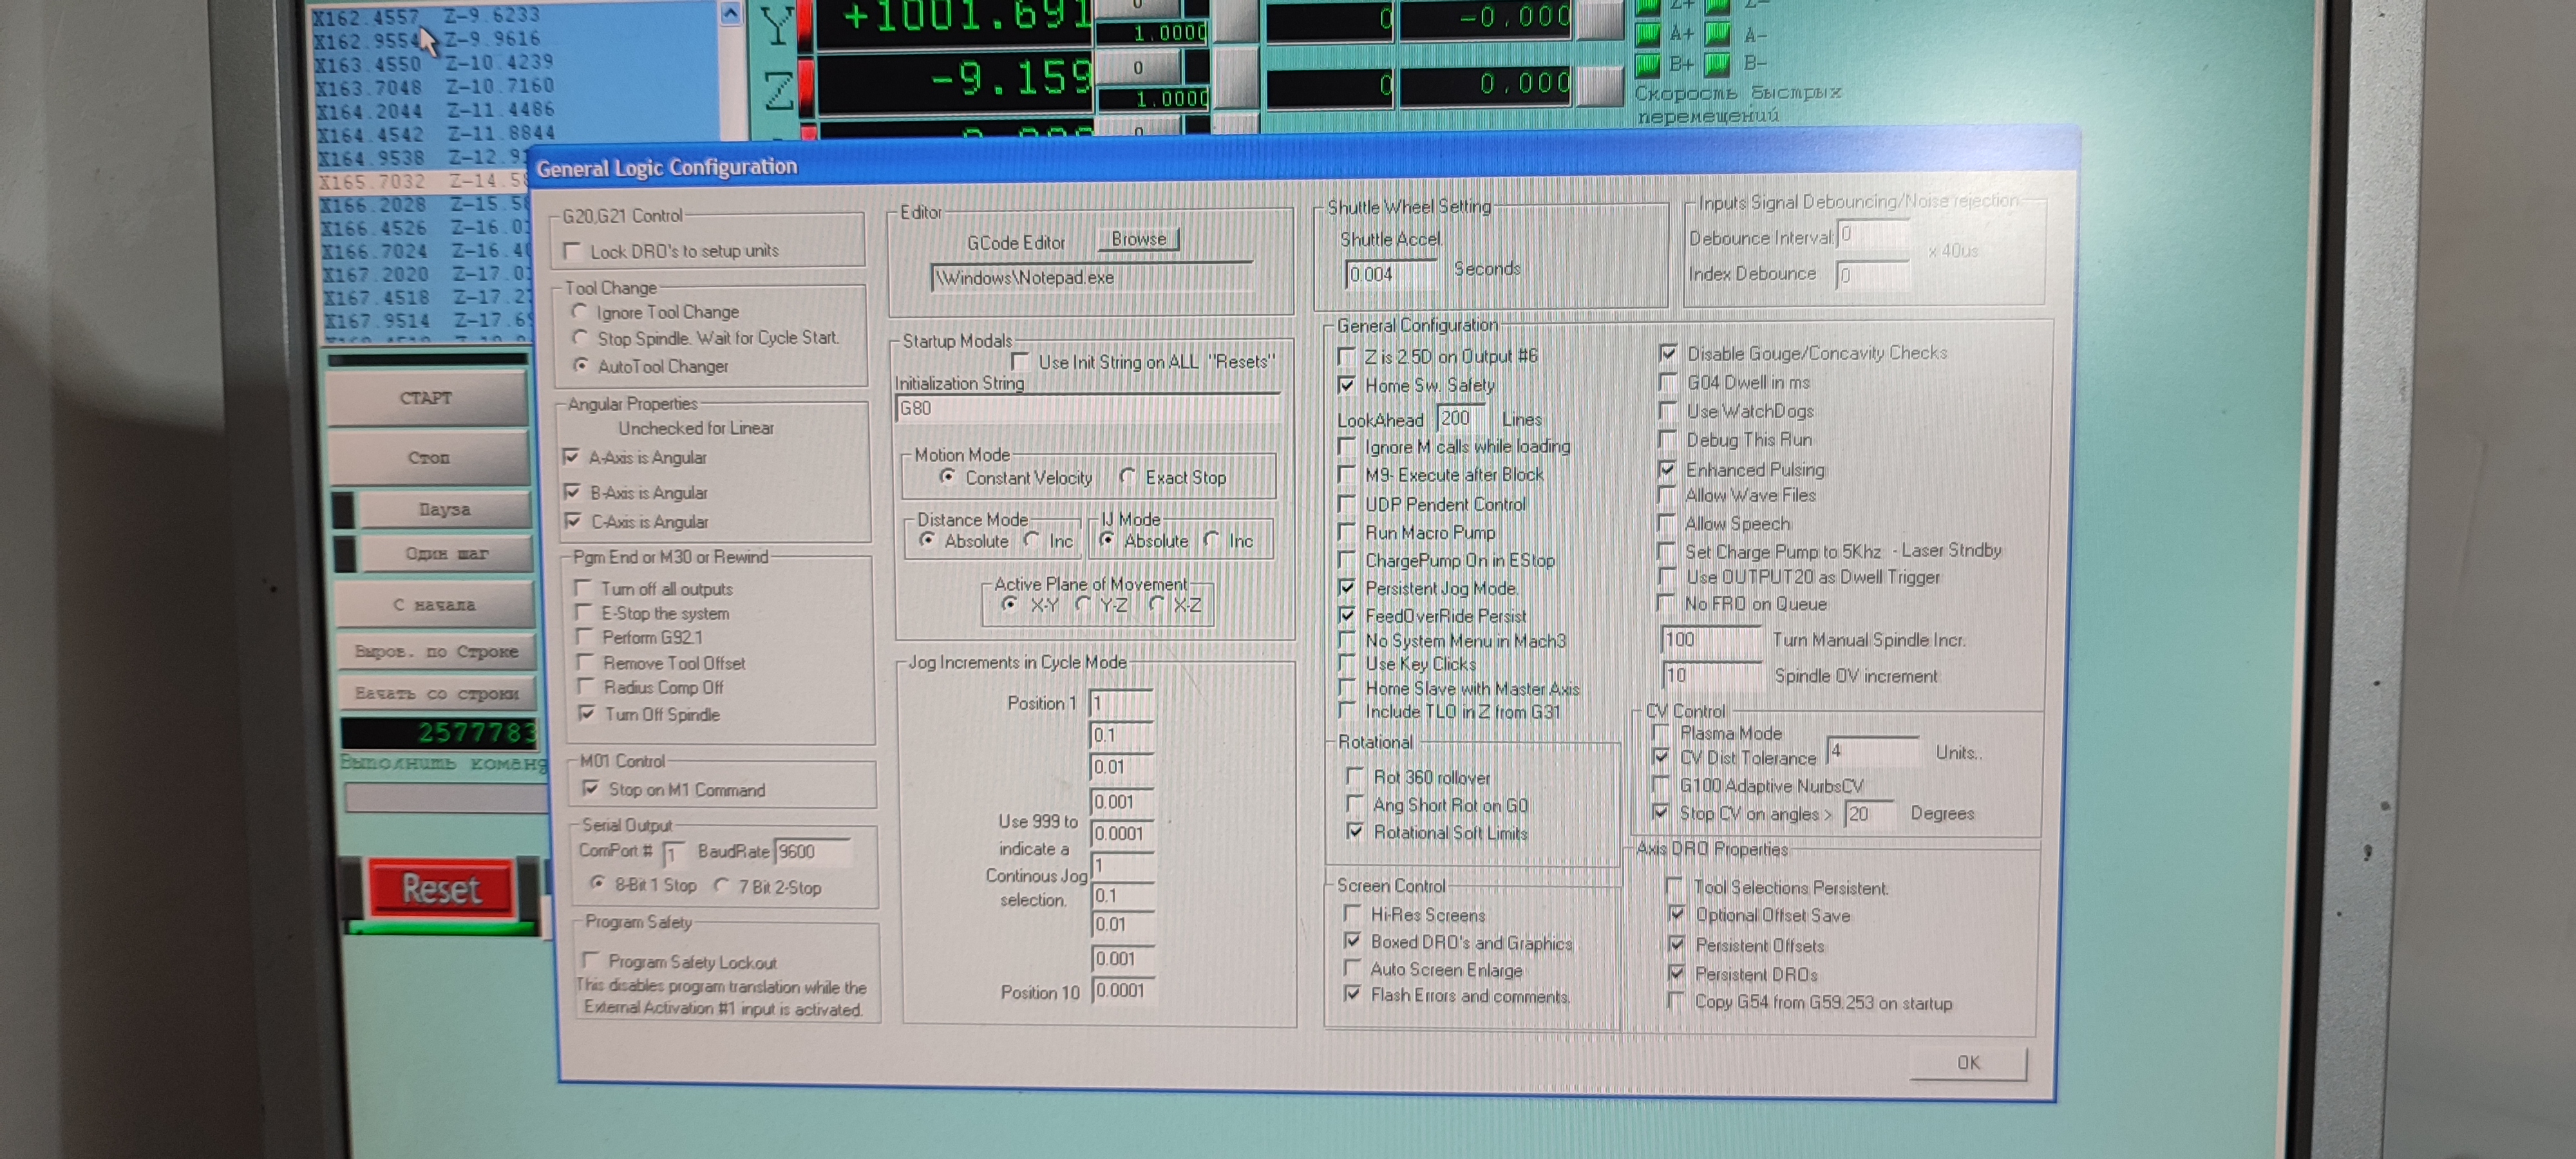Choose Y-Z active plane of movement

[1083, 604]
